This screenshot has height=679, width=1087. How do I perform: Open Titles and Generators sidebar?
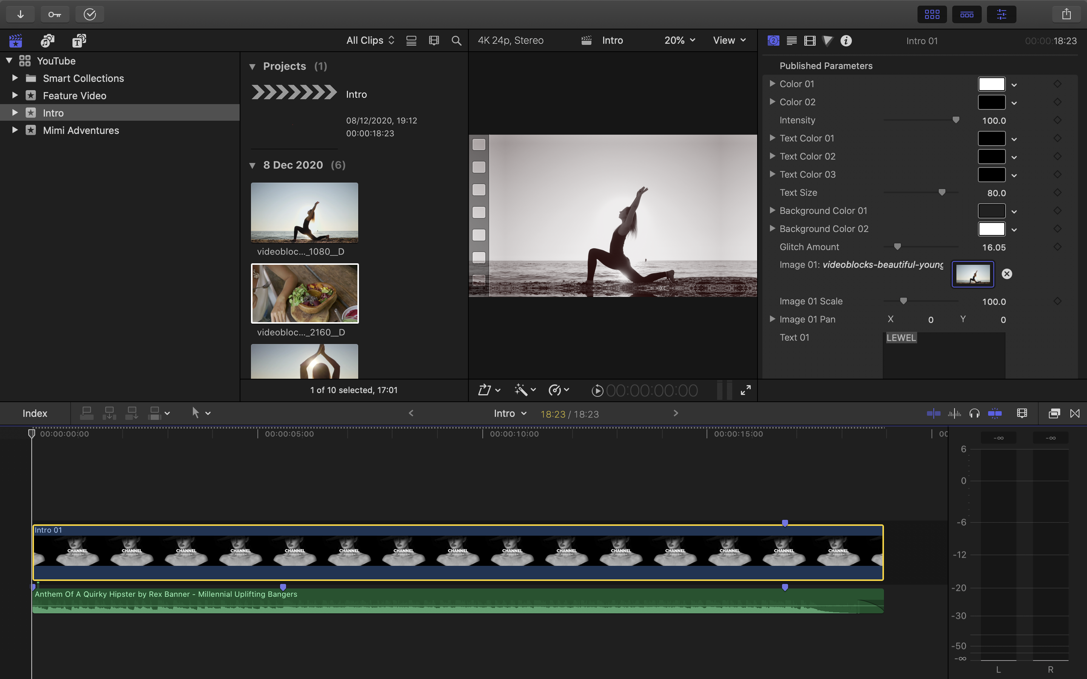point(79,41)
